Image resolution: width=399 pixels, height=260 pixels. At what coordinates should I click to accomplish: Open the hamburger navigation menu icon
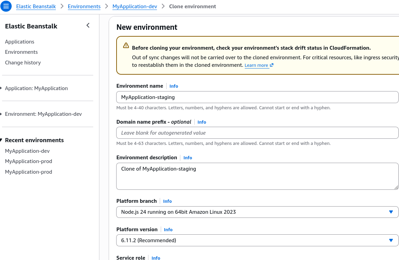[x=6, y=6]
